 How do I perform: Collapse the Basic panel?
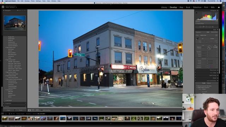[218, 30]
